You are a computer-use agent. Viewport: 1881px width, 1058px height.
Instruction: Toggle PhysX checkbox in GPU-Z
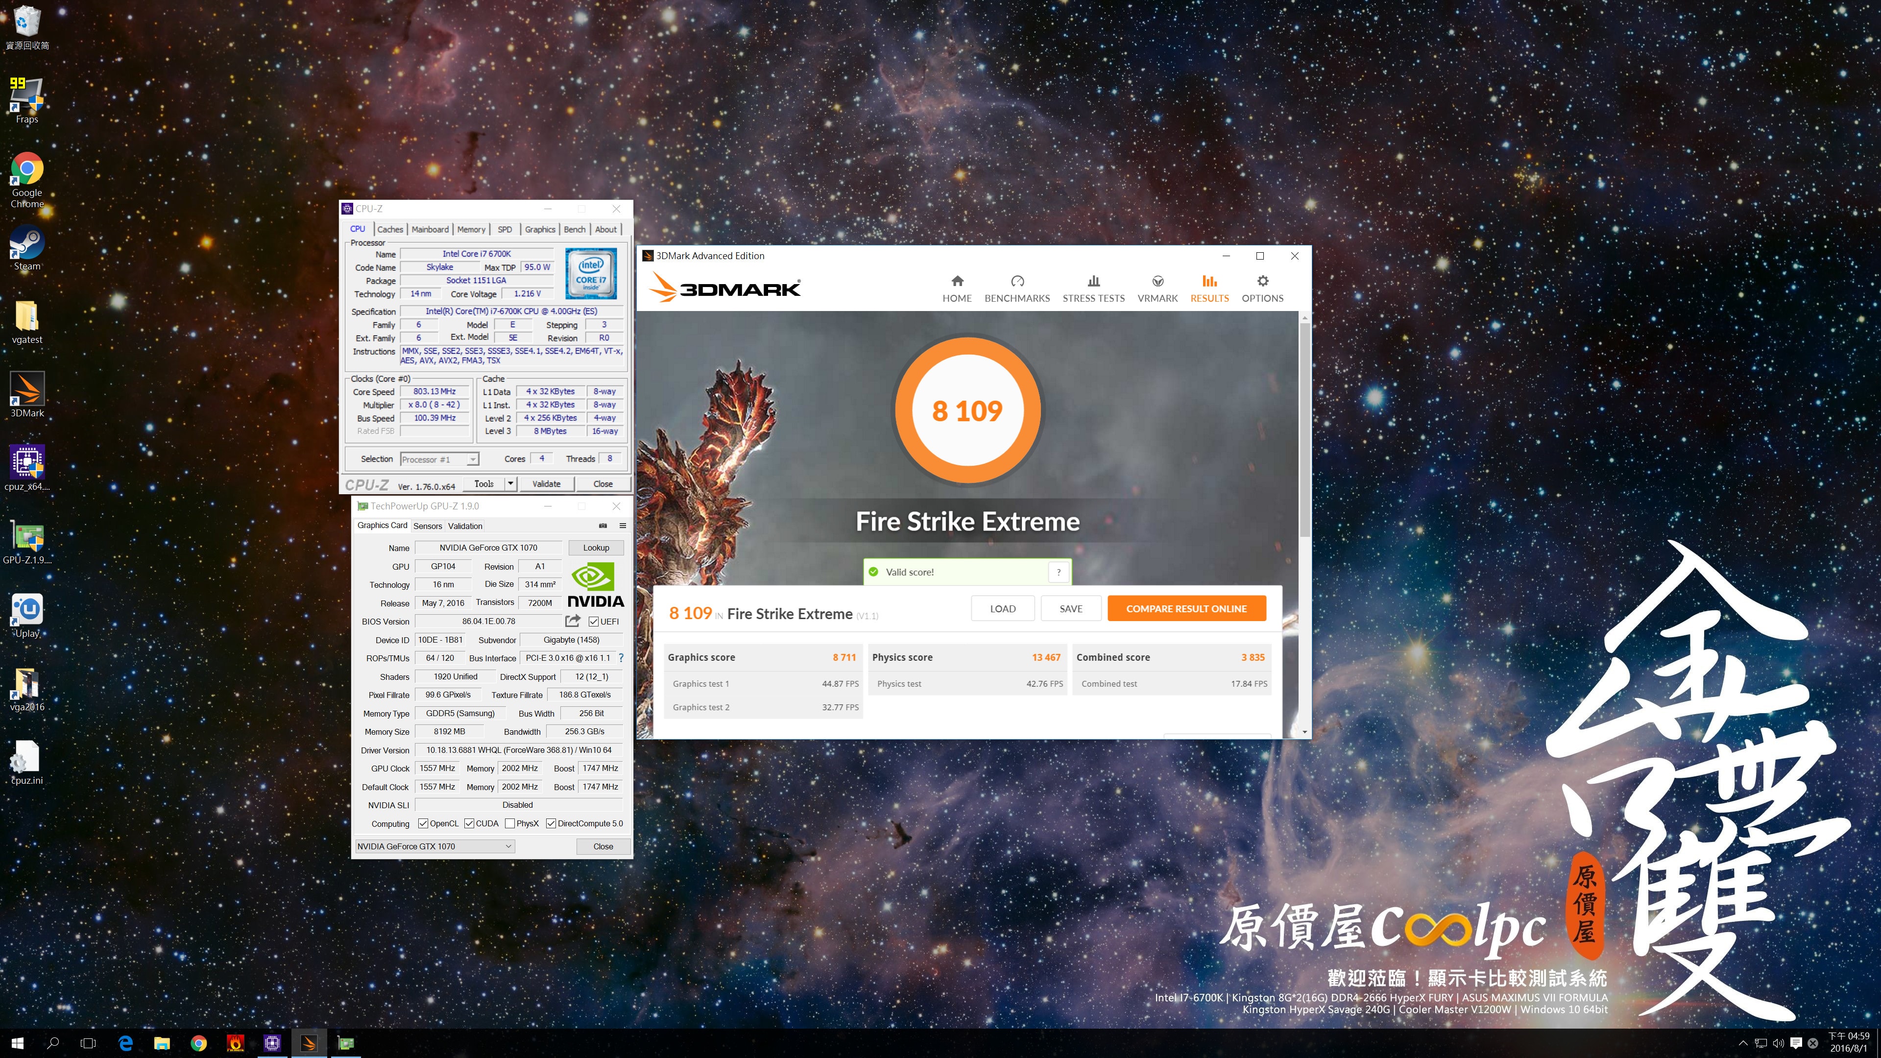tap(509, 823)
